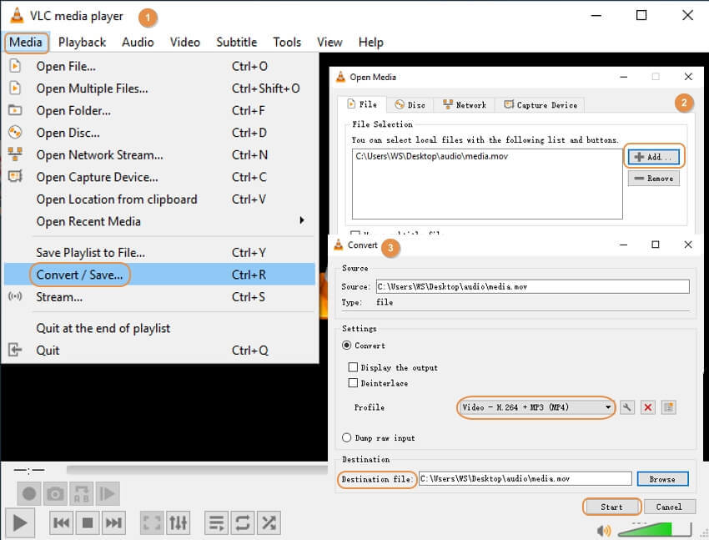Open the Subtitle menu
709x540 pixels.
coord(237,43)
